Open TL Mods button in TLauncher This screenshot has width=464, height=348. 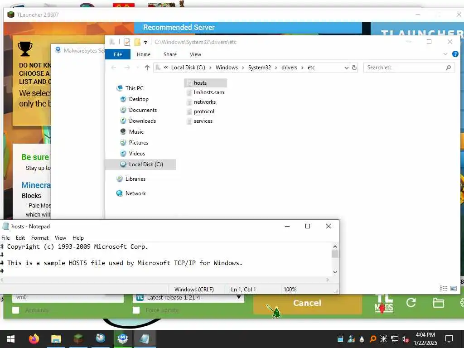point(384,304)
